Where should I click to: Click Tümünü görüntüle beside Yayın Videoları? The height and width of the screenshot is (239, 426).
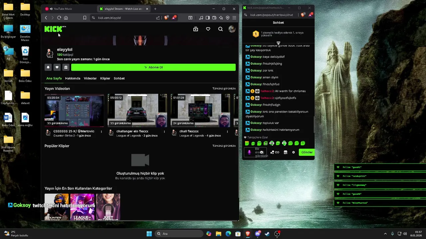[x=224, y=89]
